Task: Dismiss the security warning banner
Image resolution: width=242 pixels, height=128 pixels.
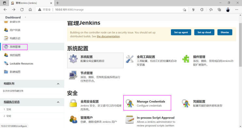Action: [225, 32]
